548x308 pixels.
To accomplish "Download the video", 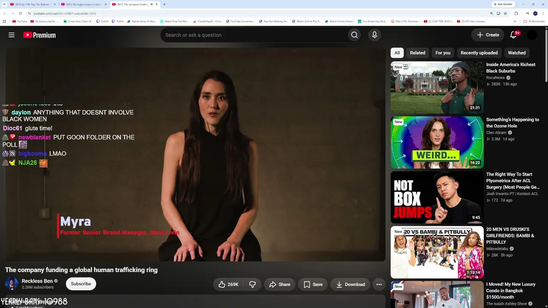I will (351, 284).
